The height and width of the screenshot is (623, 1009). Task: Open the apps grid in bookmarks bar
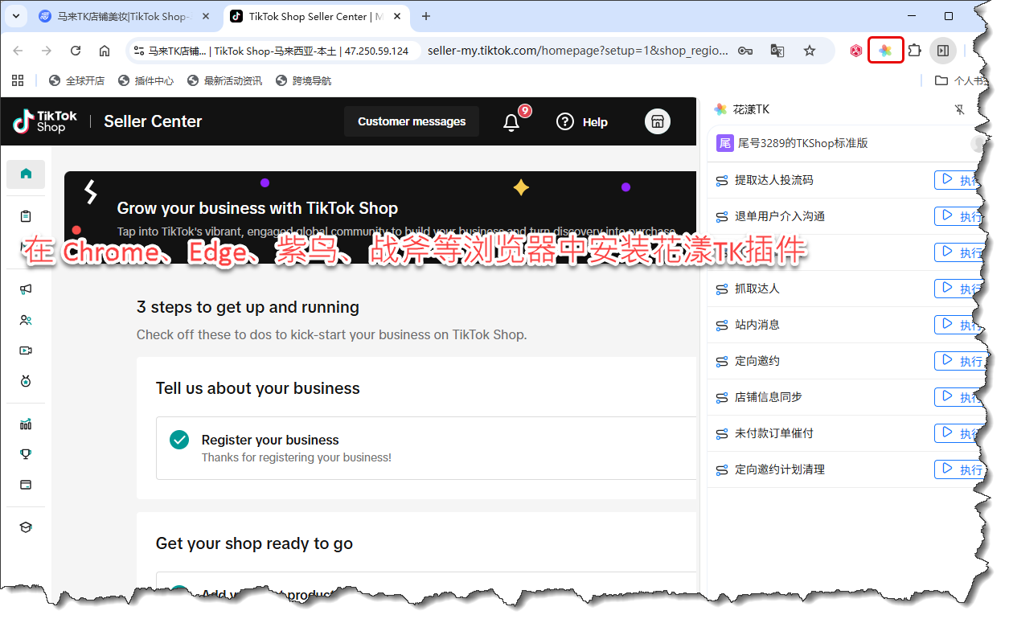[18, 80]
